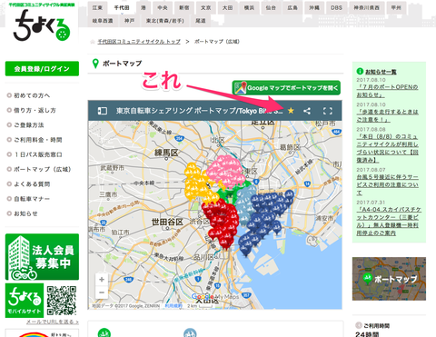Open the お知らせ sidebar menu item
The height and width of the screenshot is (337, 436).
25,213
